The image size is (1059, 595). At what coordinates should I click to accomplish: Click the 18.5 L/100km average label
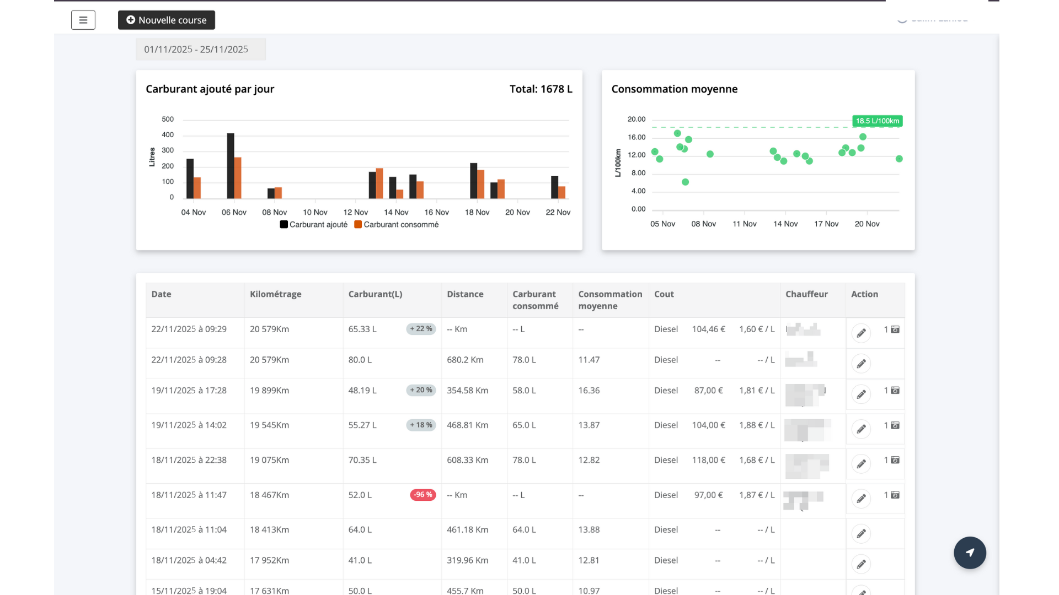pyautogui.click(x=877, y=121)
